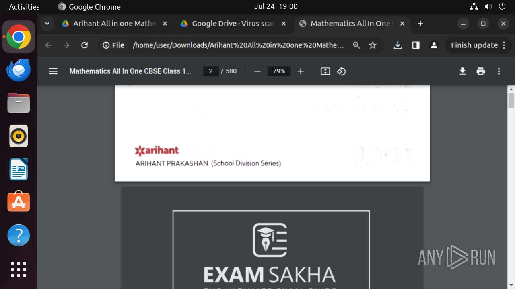Image resolution: width=515 pixels, height=289 pixels.
Task: Zoom in with the plus button
Action: click(x=301, y=71)
